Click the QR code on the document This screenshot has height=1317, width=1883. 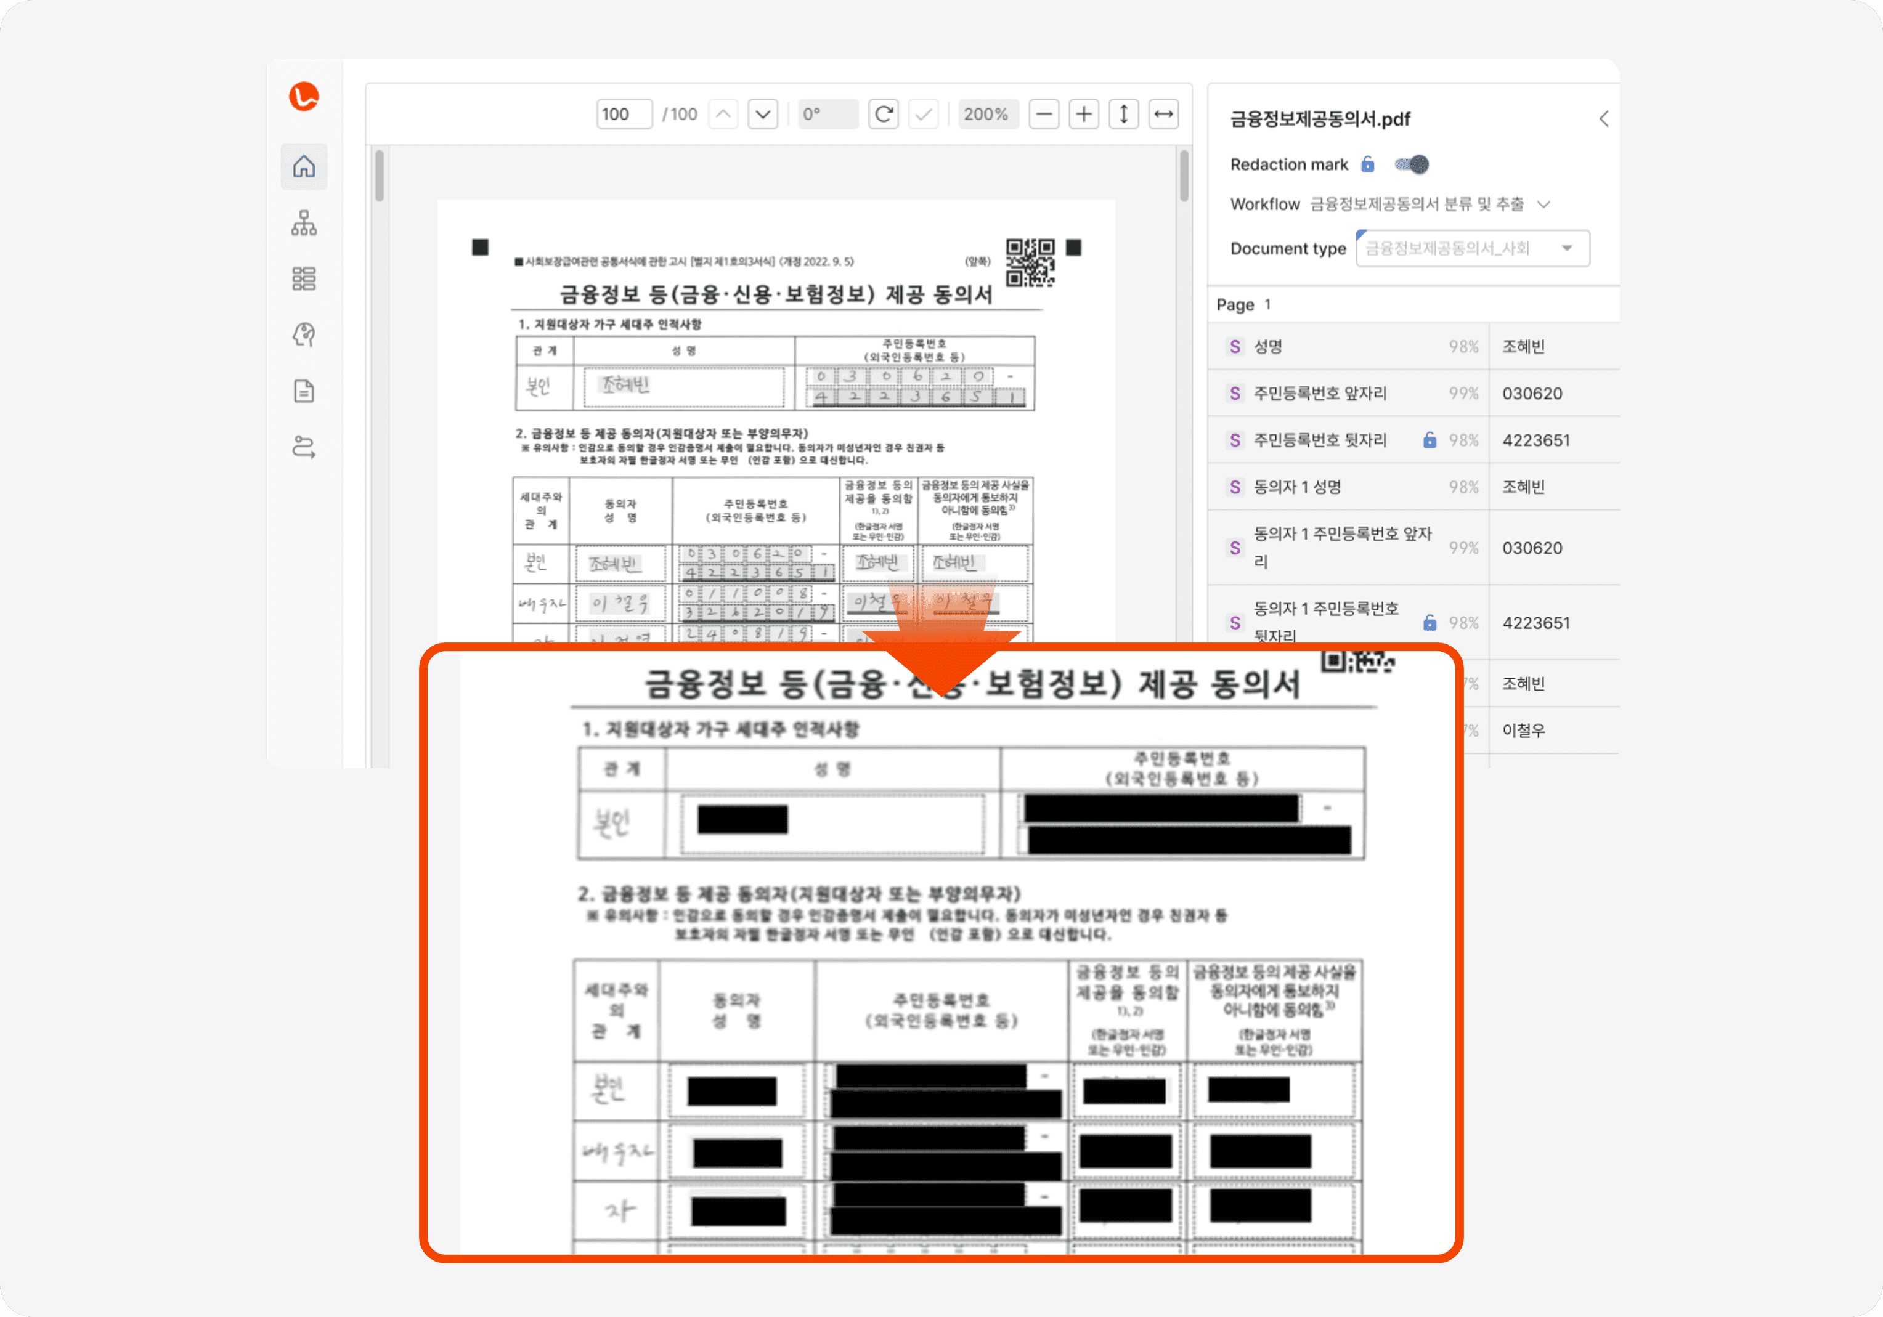tap(1030, 262)
